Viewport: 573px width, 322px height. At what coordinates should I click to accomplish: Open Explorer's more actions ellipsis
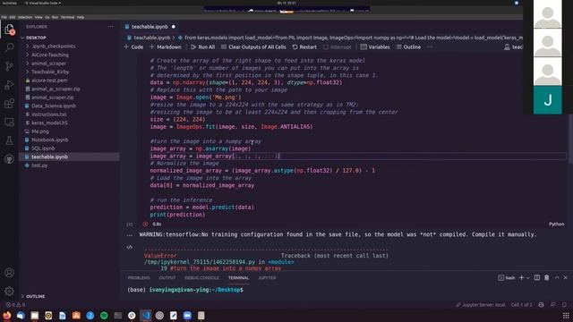coord(111,27)
